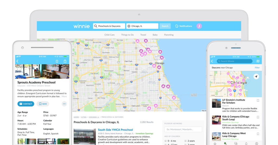Image resolution: width=278 pixels, height=145 pixels.
Task: Tap back arrow beside Search Winnie bar
Action: pyautogui.click(x=212, y=61)
